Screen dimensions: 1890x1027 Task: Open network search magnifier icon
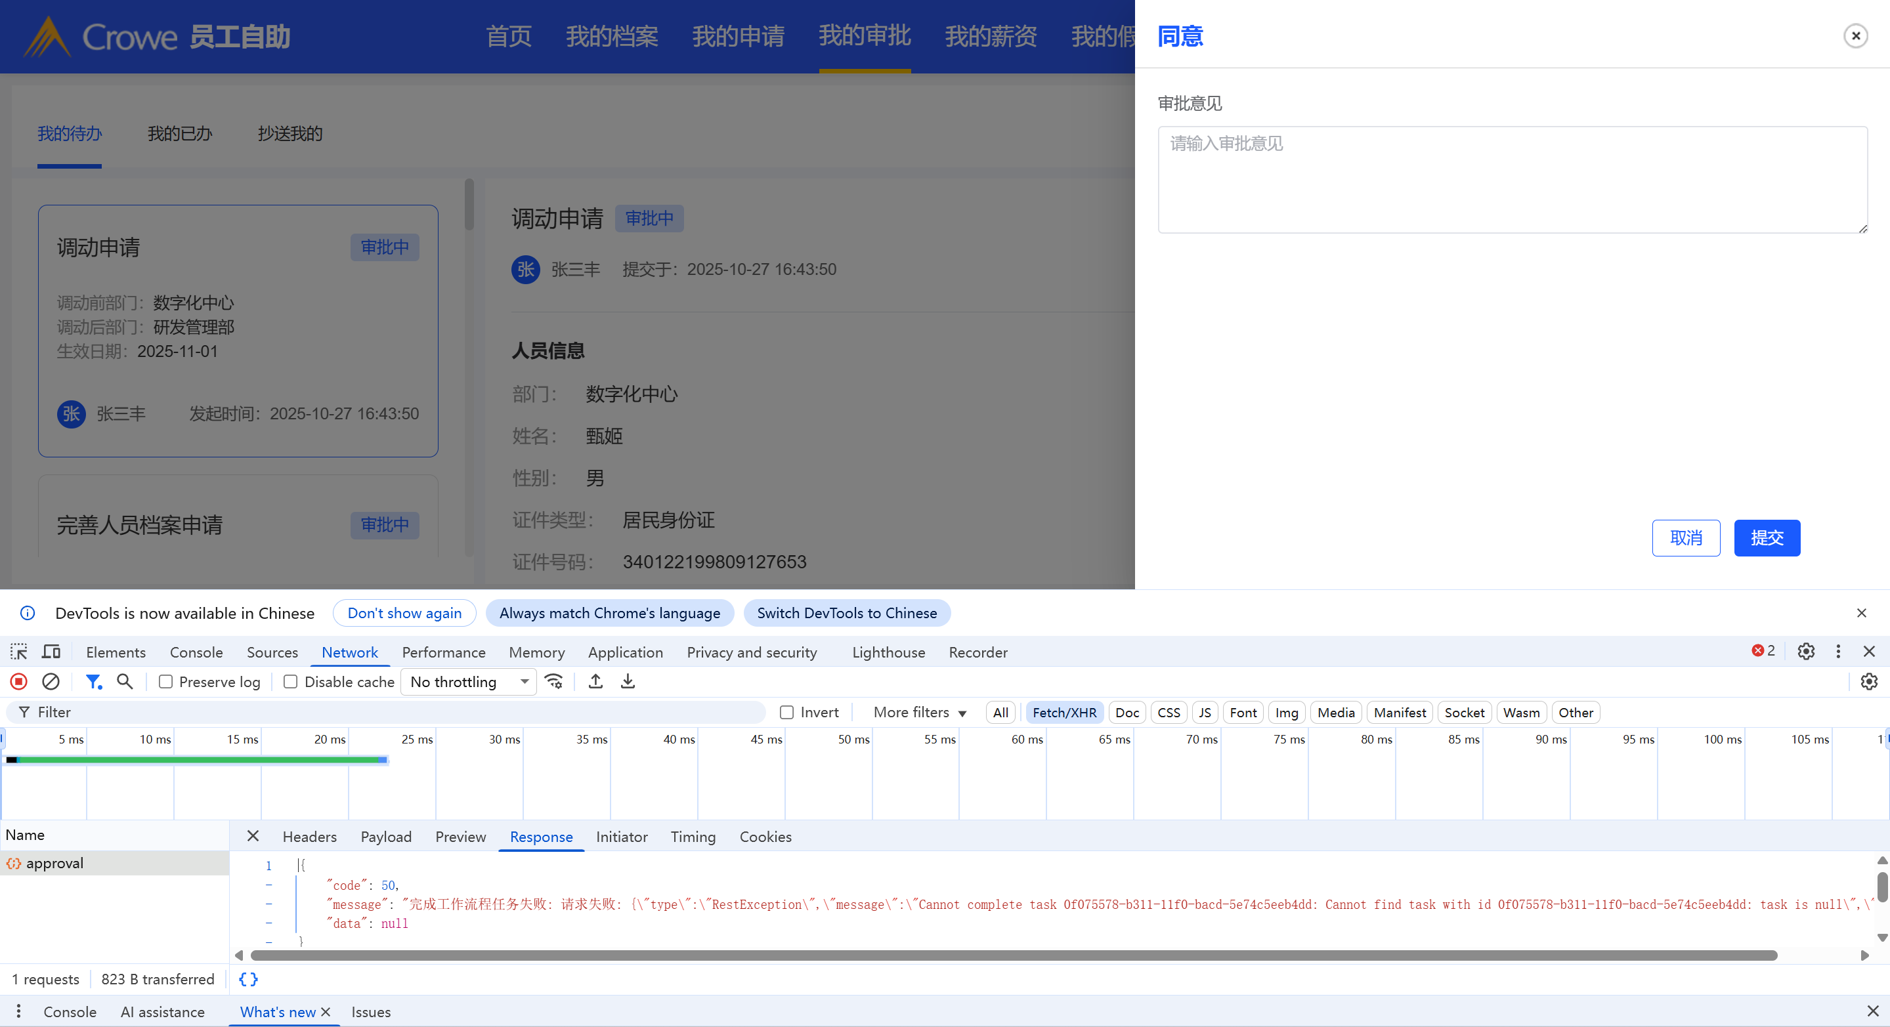(x=125, y=681)
